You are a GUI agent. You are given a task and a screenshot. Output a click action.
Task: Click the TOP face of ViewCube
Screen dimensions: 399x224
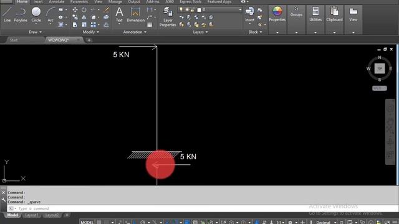coord(380,68)
